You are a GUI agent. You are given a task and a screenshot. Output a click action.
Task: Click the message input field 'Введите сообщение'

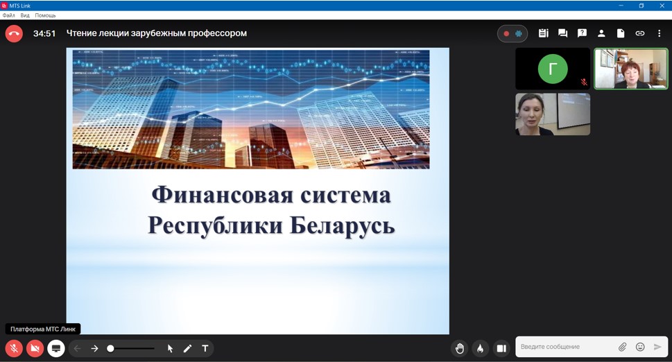tap(565, 347)
